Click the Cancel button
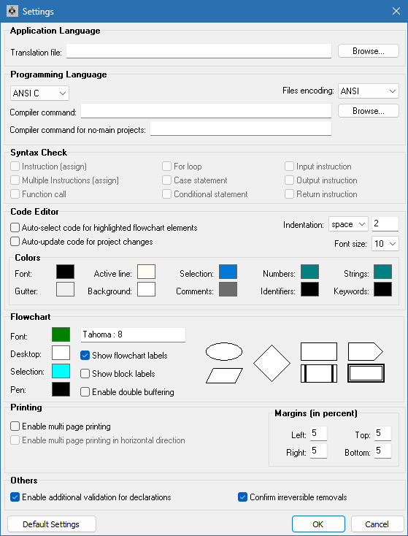This screenshot has width=408, height=536. 377,524
